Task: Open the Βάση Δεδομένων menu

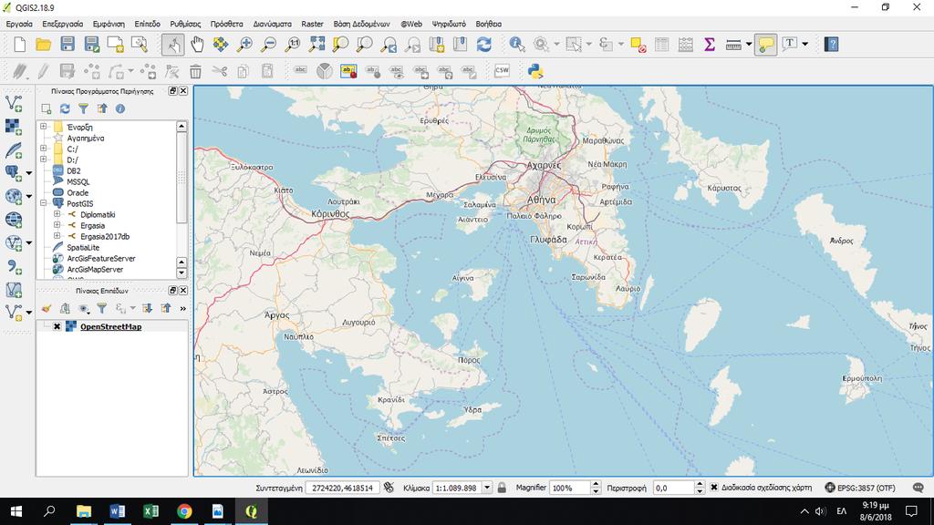Action: click(x=361, y=24)
